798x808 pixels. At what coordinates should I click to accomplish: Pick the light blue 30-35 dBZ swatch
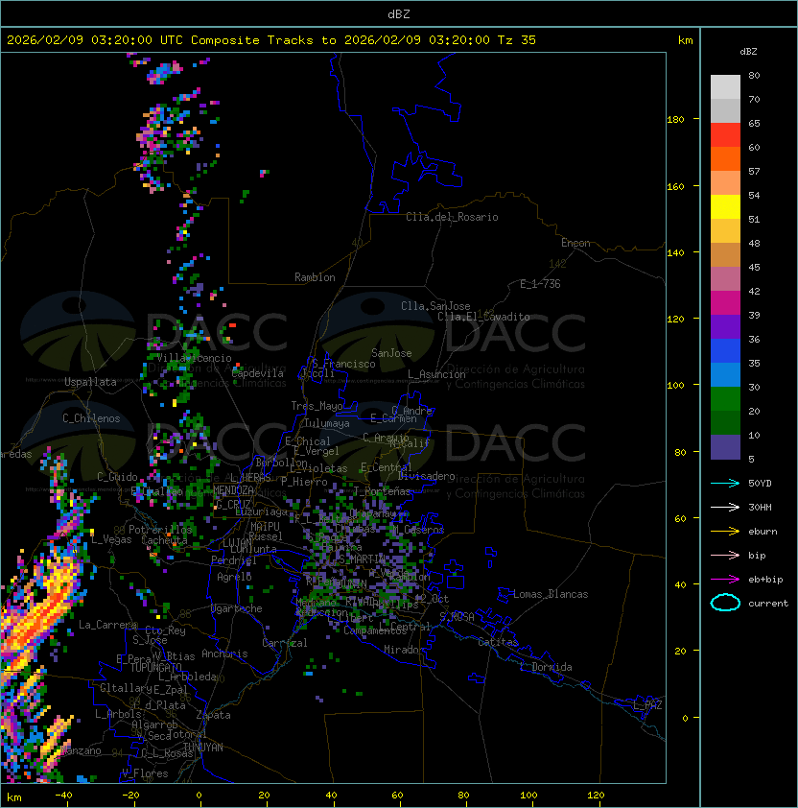coord(725,374)
